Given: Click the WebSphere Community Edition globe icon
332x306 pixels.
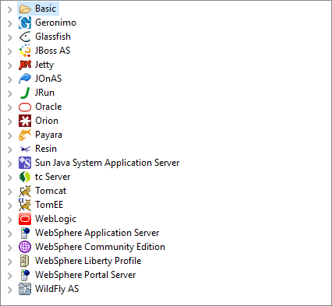Looking at the screenshot, I should click(25, 247).
